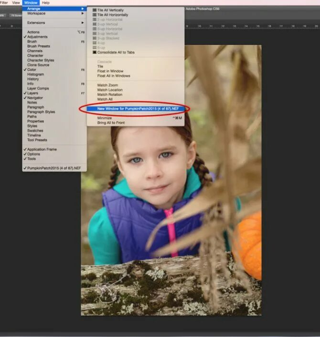Show the Brush Presets panel
Screen dimensions: 320x337
coord(54,46)
